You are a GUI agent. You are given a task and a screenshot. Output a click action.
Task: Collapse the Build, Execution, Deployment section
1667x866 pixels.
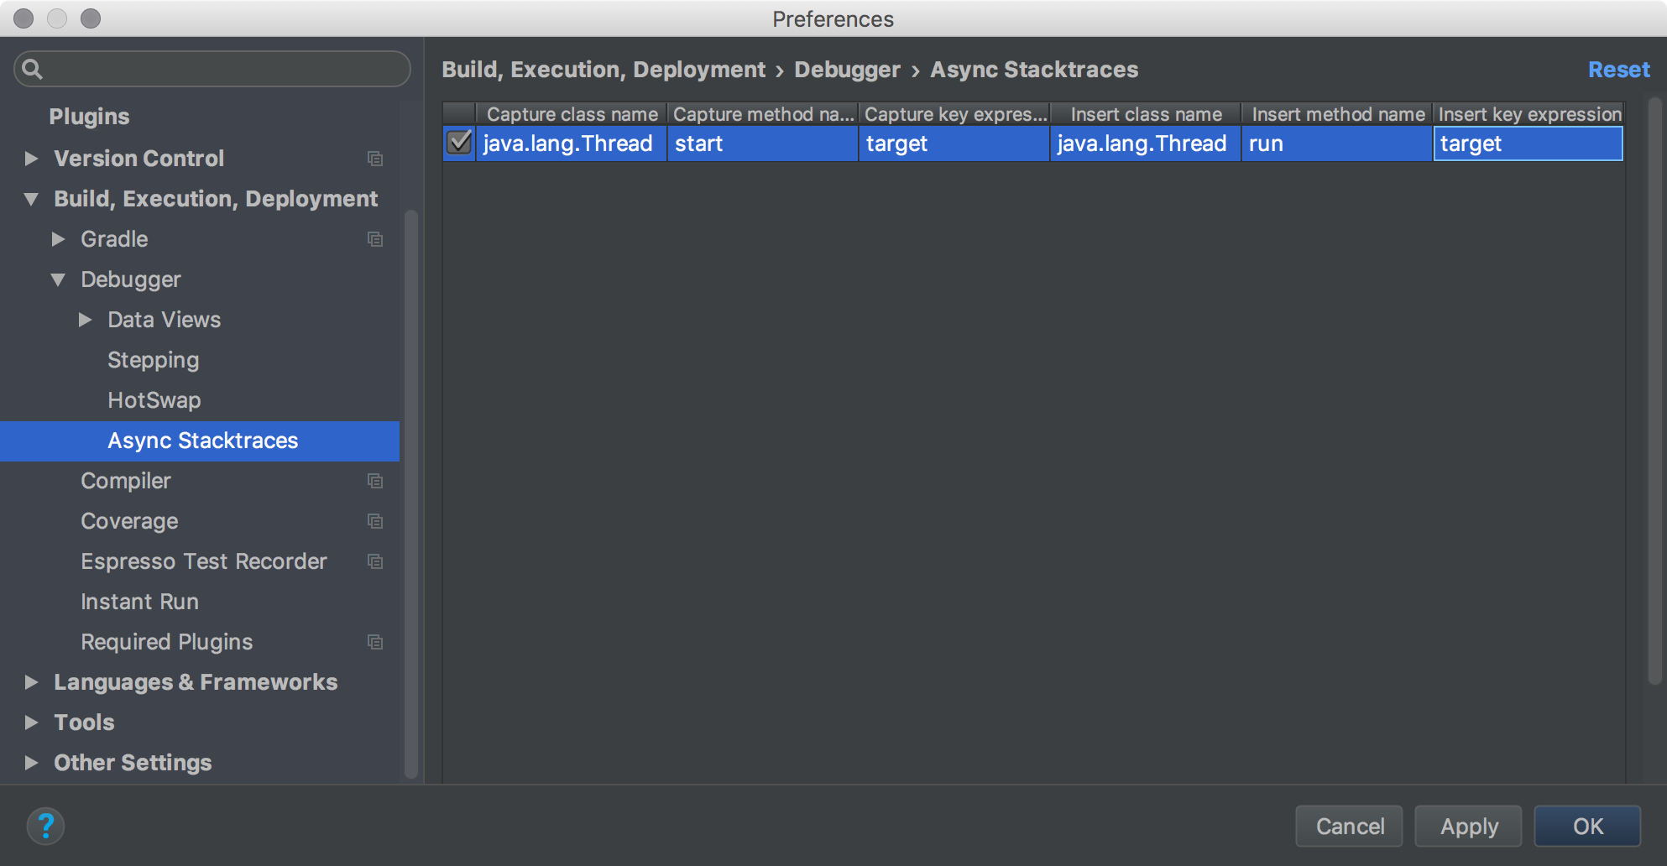tap(31, 199)
